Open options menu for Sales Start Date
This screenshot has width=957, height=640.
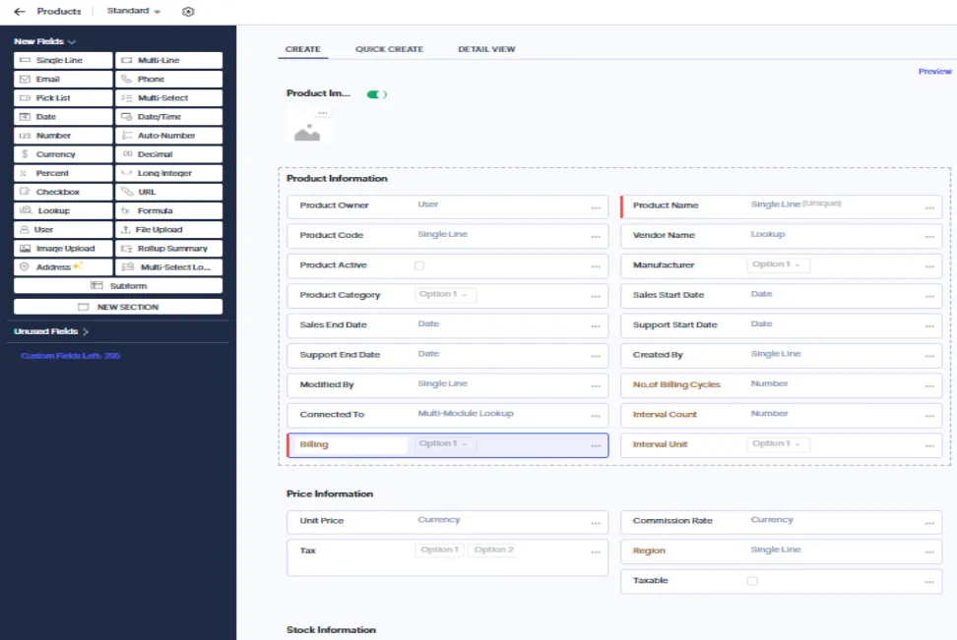[x=928, y=296]
